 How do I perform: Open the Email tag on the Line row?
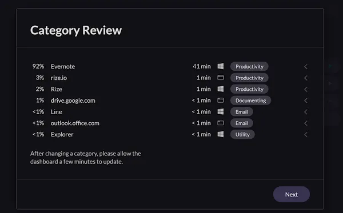click(241, 112)
